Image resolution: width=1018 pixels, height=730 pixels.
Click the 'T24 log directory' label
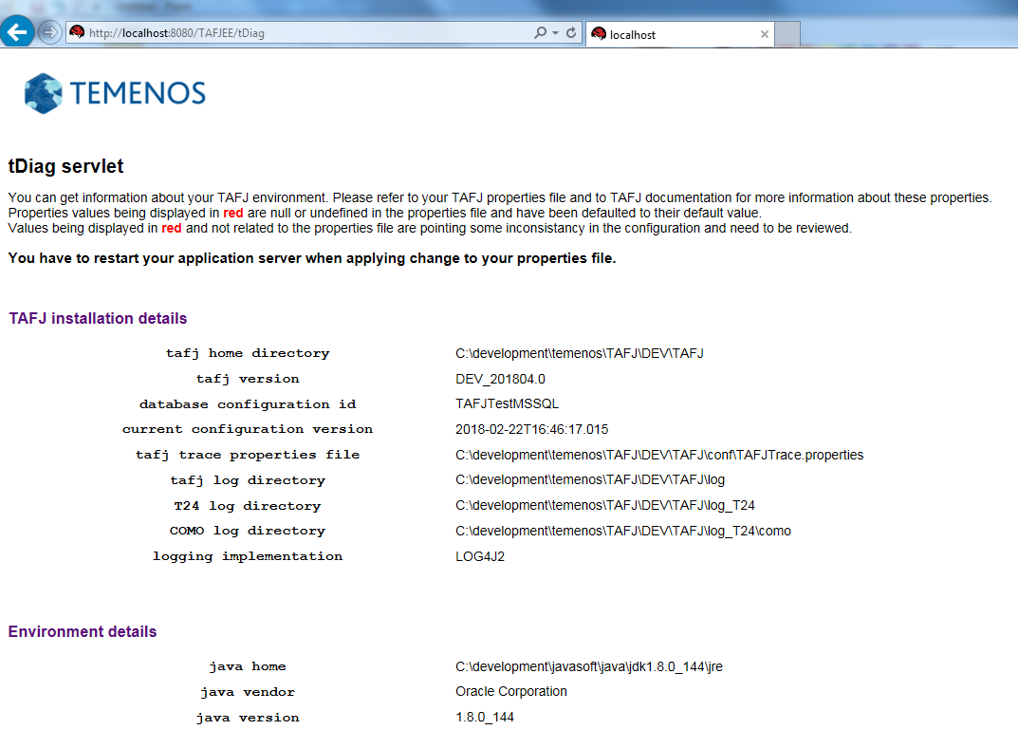(x=248, y=505)
